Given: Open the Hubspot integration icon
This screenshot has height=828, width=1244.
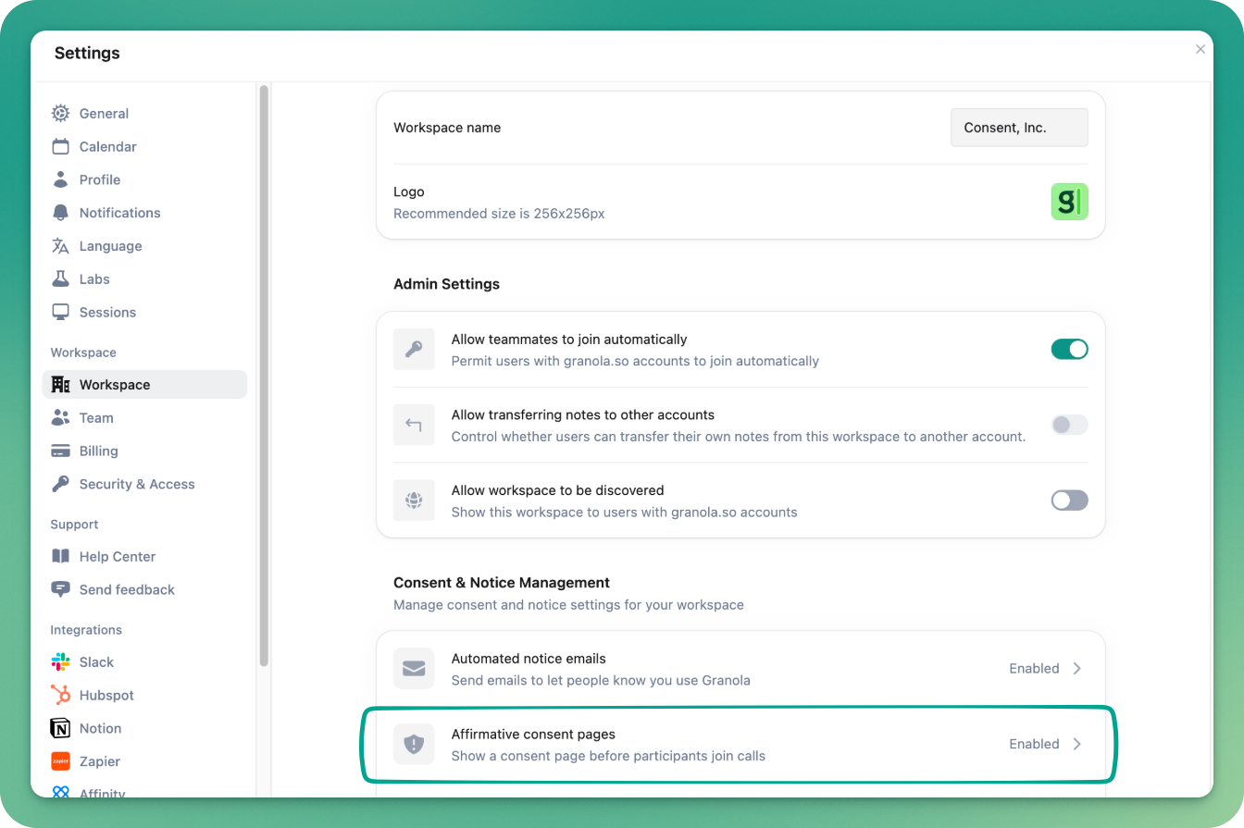Looking at the screenshot, I should point(60,696).
